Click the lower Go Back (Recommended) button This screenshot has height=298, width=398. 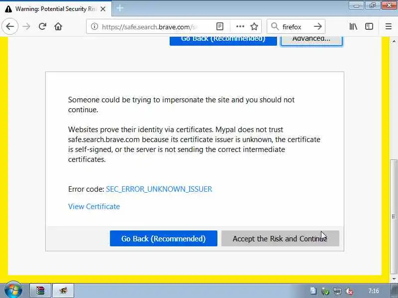[x=164, y=238]
